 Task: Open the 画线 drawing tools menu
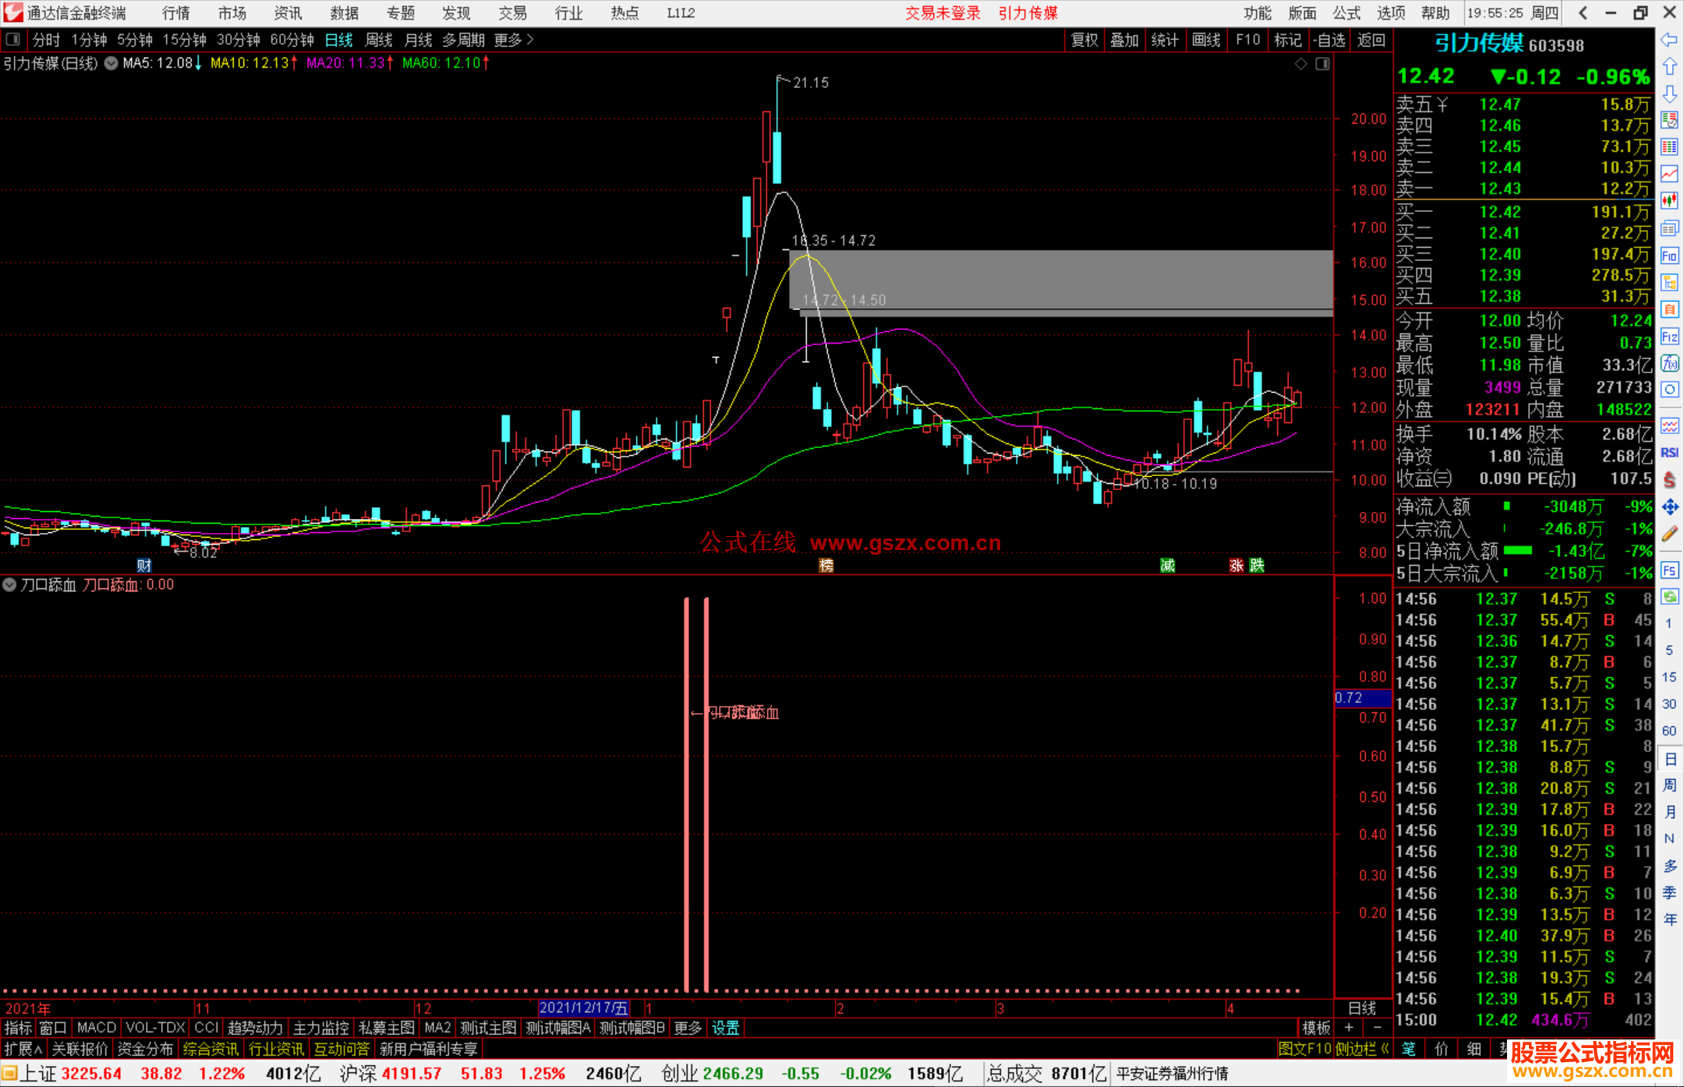pos(1206,40)
